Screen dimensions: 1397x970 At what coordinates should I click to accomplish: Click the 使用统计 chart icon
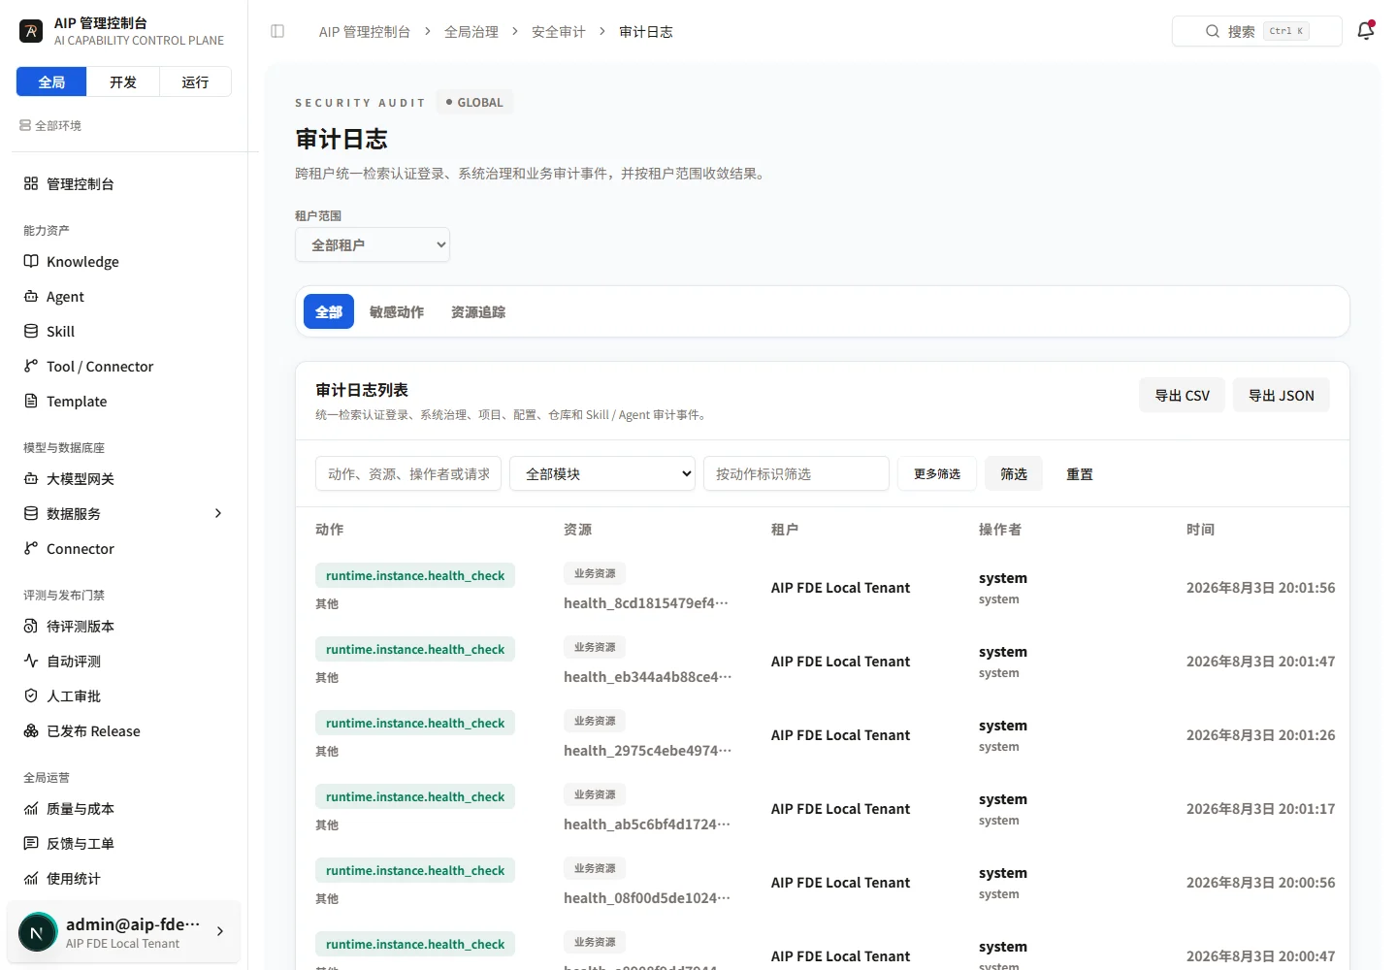point(31,878)
